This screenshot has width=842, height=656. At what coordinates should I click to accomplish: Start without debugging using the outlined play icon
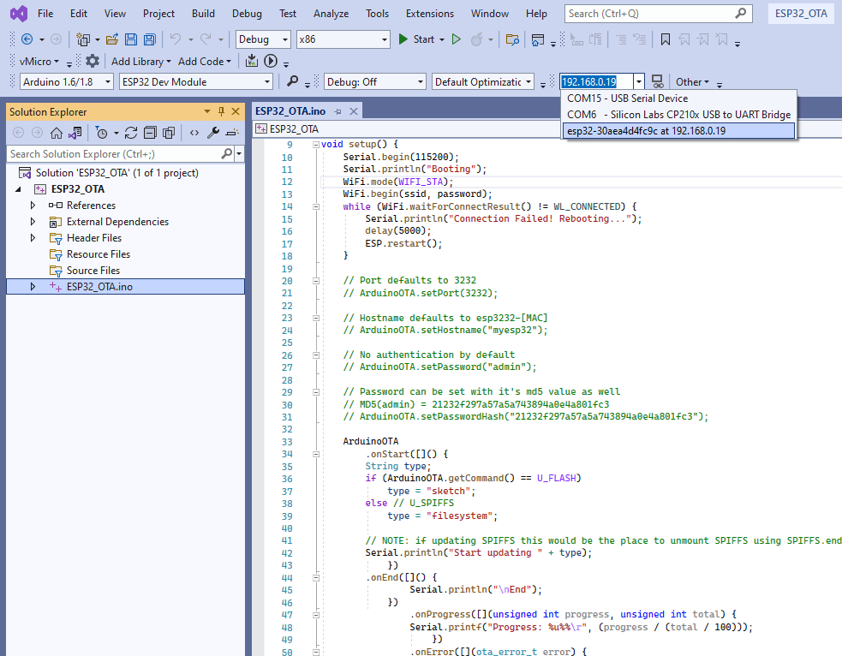[457, 39]
